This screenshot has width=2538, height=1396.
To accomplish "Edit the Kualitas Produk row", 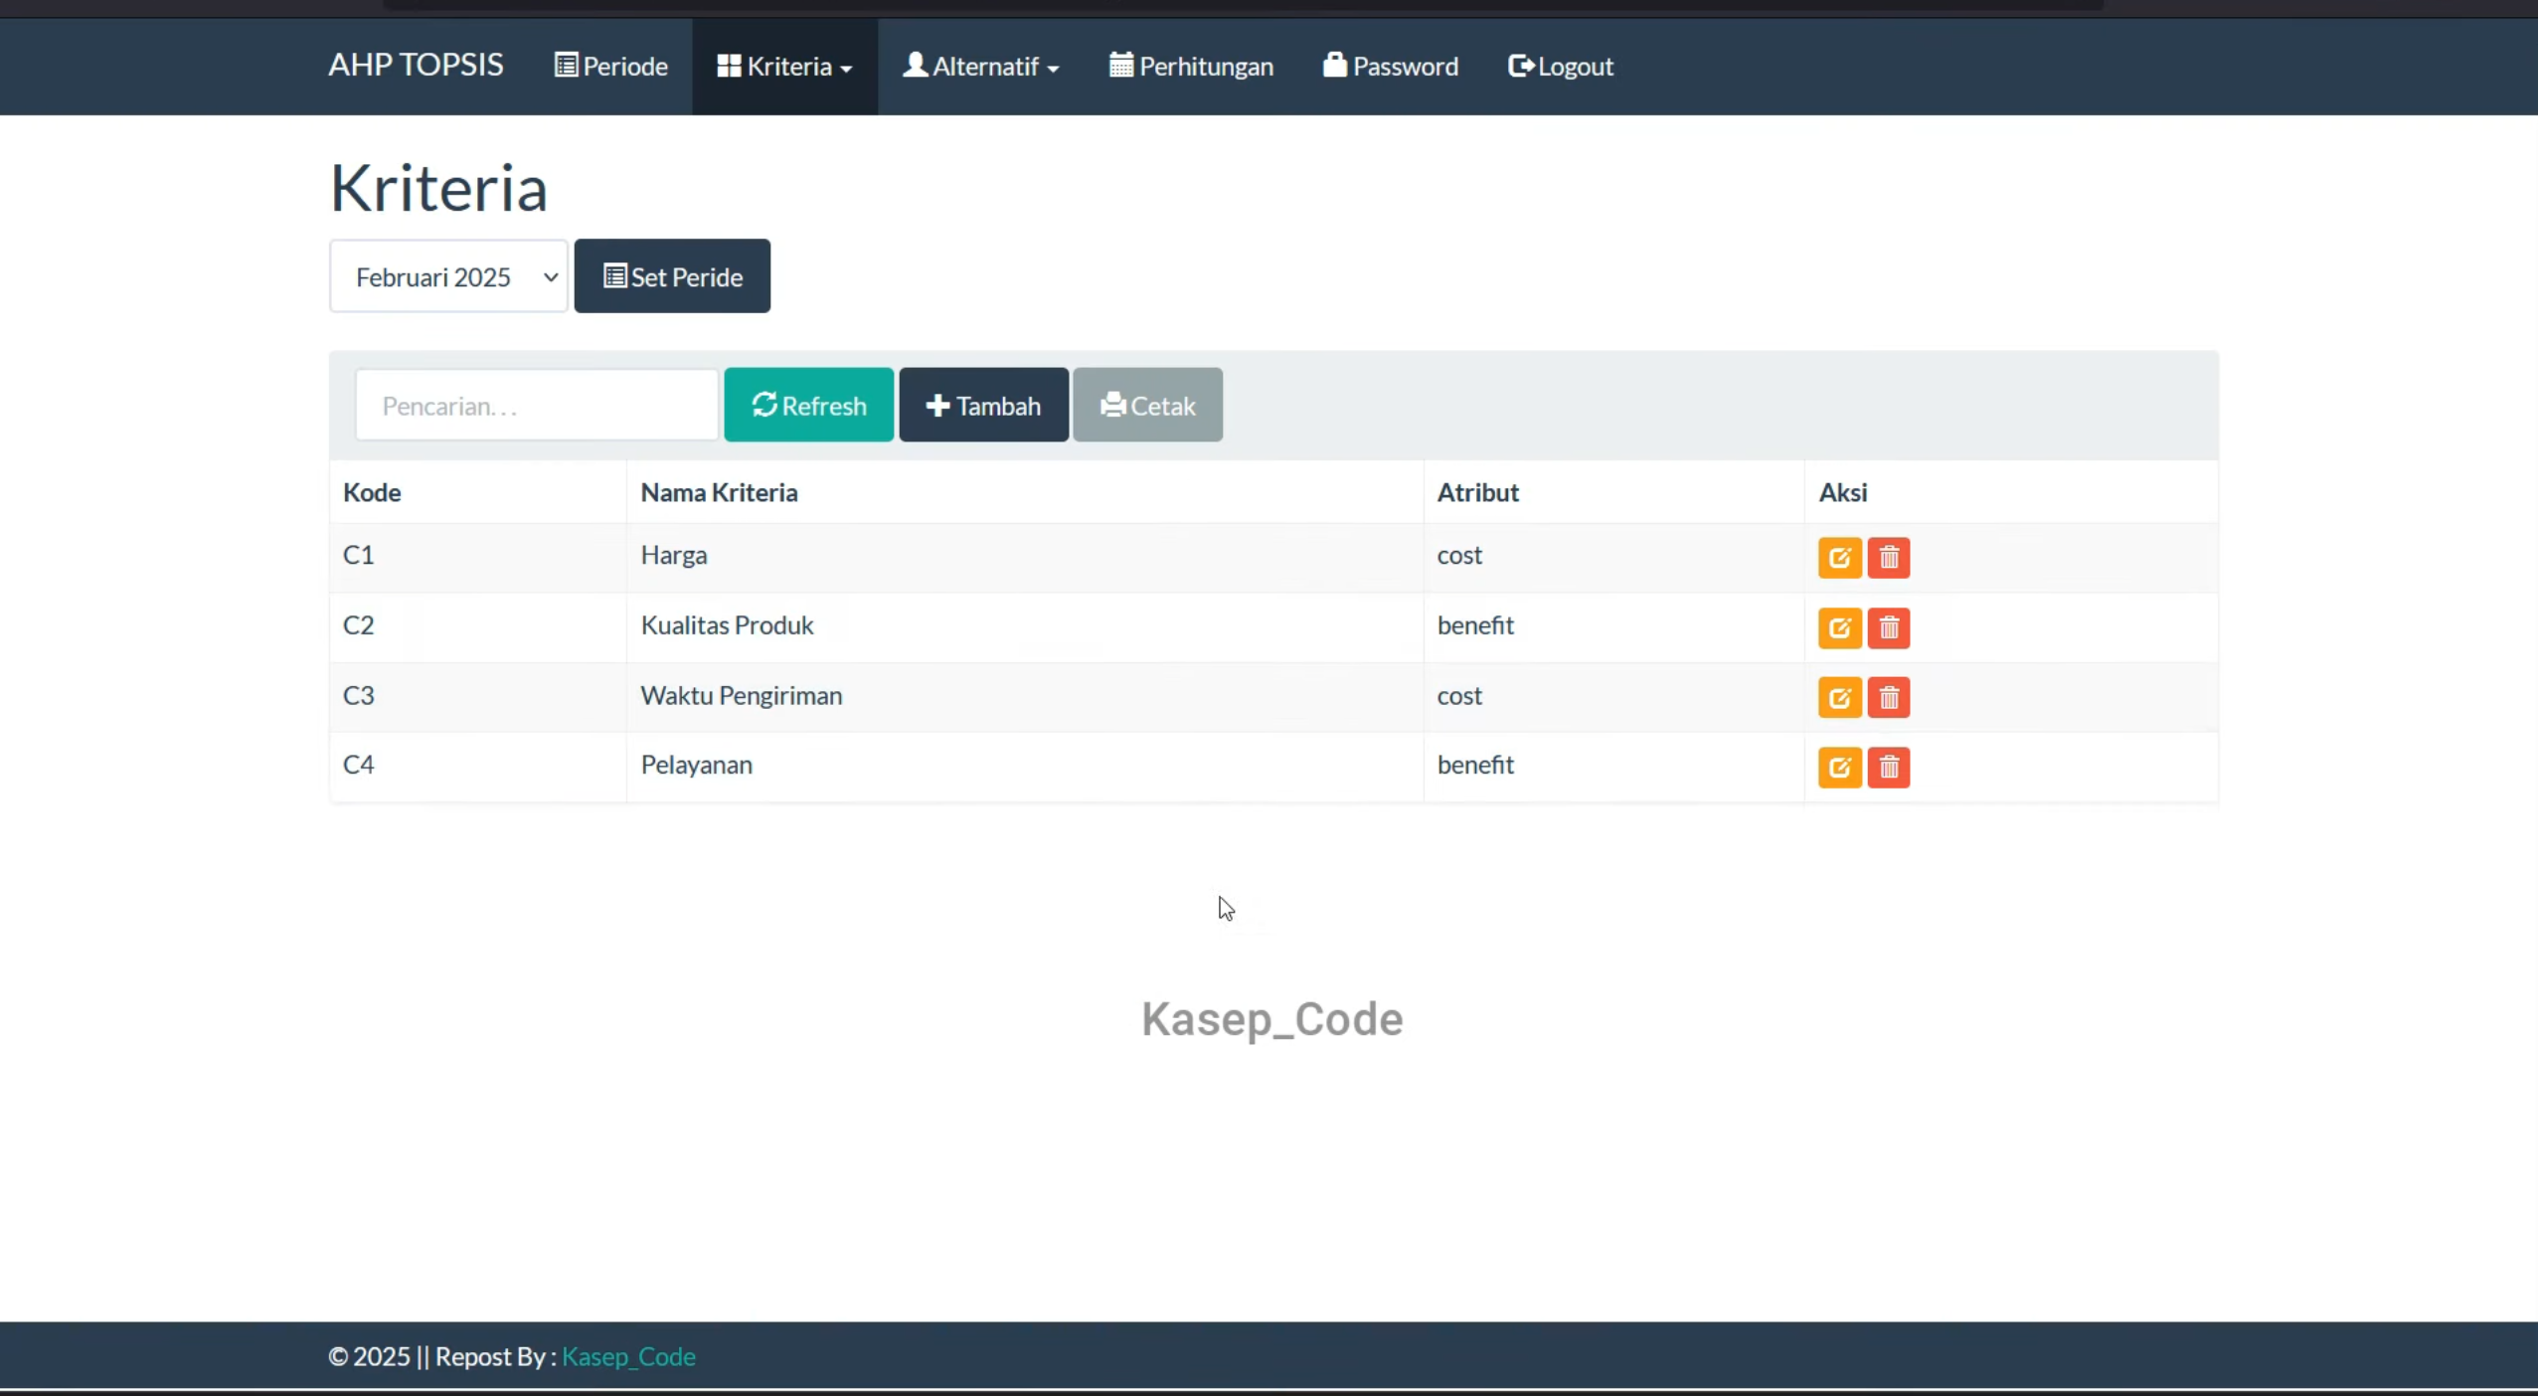I will (1839, 628).
